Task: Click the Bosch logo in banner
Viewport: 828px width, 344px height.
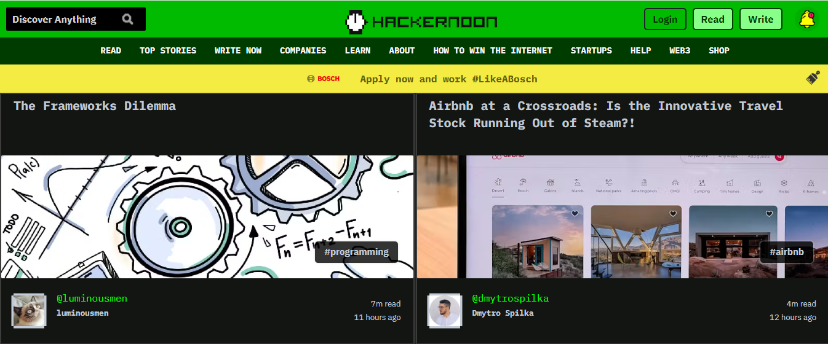Action: (x=324, y=79)
